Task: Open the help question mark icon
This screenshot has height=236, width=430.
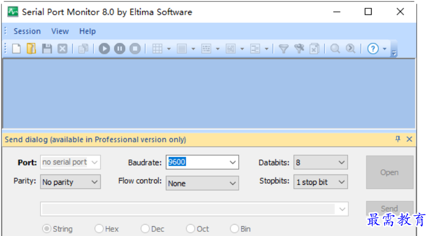Action: 373,49
